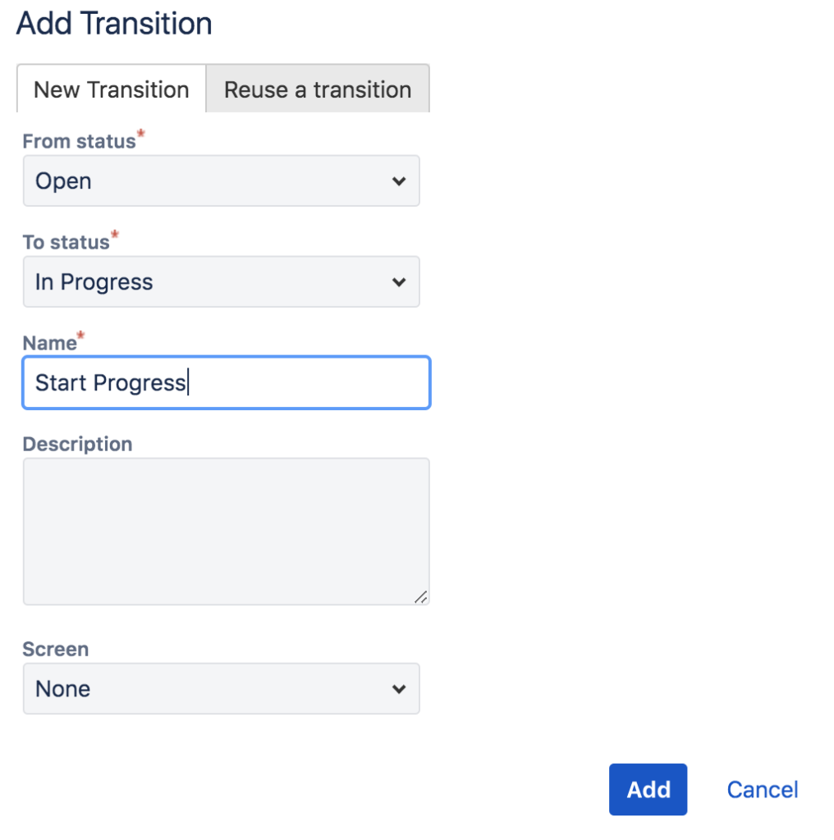
Task: Click the text cursor in Name field
Action: 189,382
